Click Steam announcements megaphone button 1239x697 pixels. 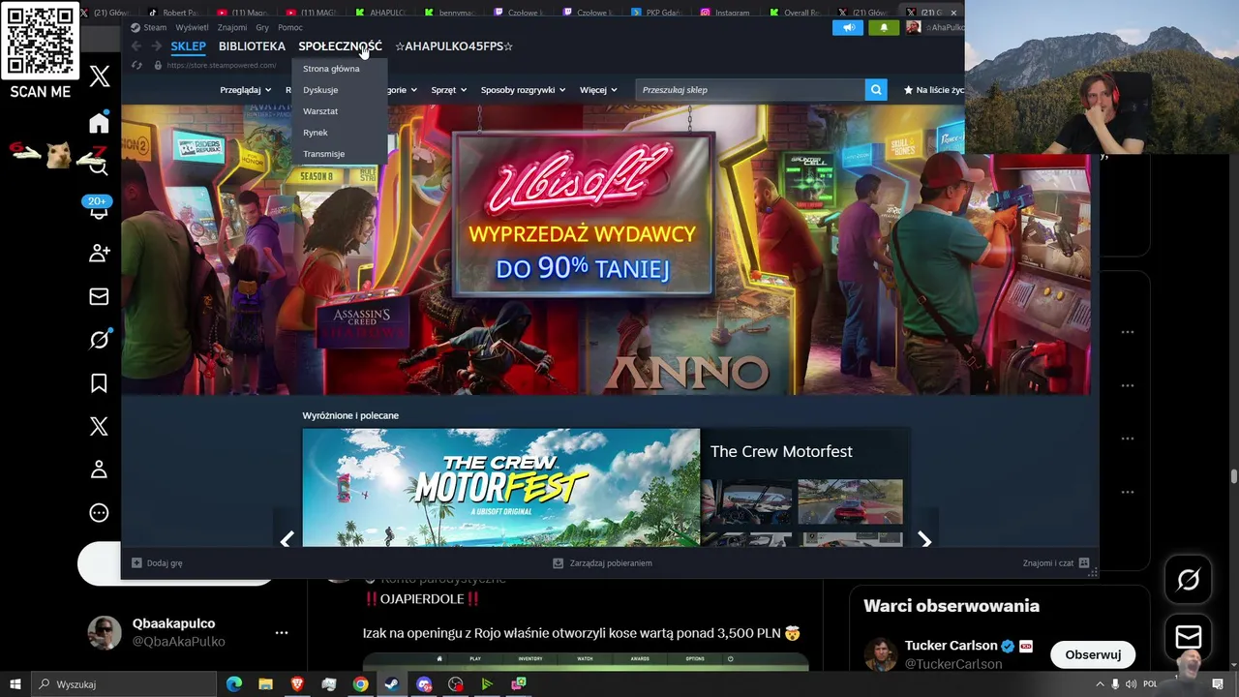(848, 27)
